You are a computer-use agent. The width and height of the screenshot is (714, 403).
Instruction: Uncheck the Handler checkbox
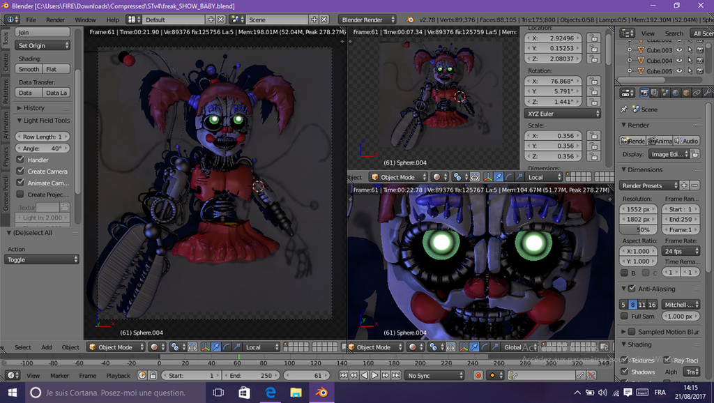pyautogui.click(x=20, y=160)
